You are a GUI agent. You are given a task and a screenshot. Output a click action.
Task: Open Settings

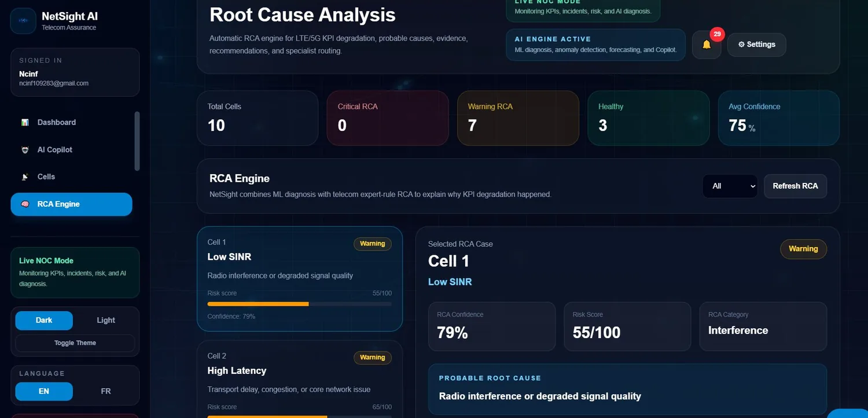756,45
